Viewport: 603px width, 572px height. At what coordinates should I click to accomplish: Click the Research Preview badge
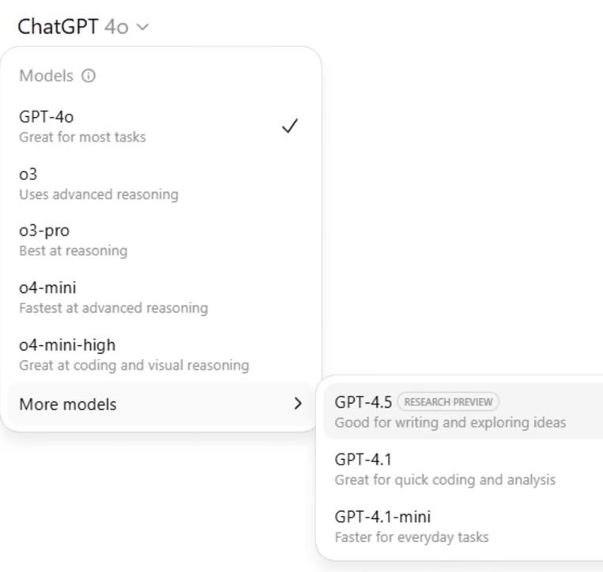448,402
